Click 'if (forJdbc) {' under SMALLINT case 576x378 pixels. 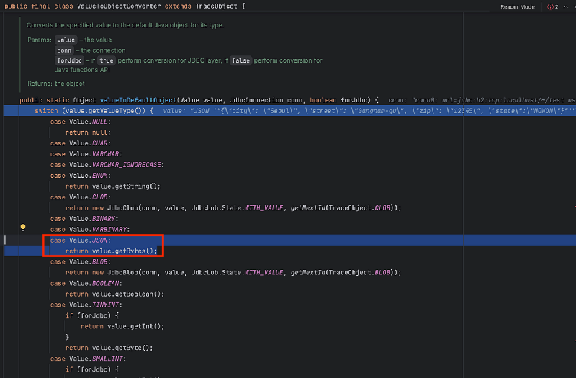pyautogui.click(x=92, y=369)
